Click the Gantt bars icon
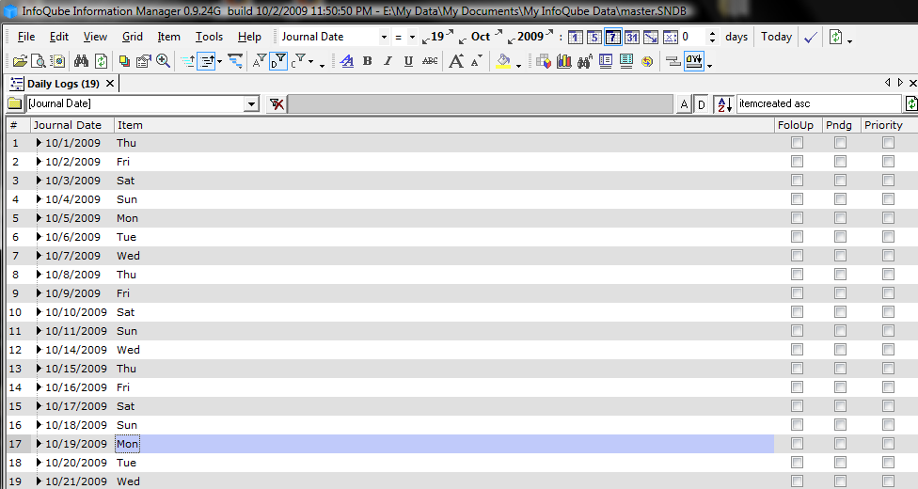Image resolution: width=918 pixels, height=489 pixels. tap(673, 61)
